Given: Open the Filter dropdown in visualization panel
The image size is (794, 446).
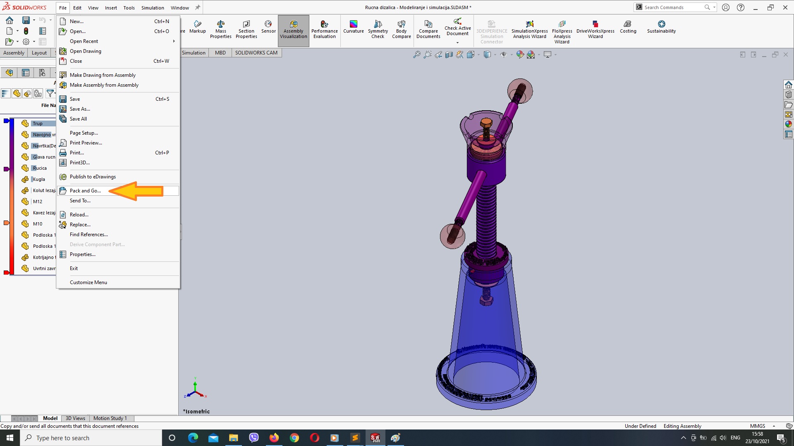Looking at the screenshot, I should pyautogui.click(x=50, y=94).
